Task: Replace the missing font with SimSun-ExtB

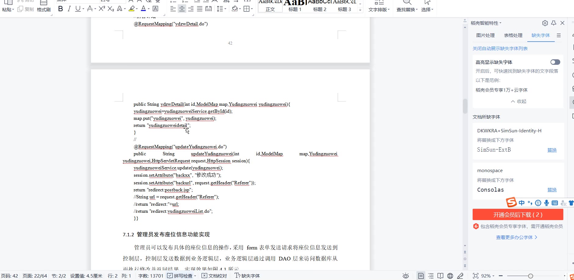Action: (x=552, y=150)
